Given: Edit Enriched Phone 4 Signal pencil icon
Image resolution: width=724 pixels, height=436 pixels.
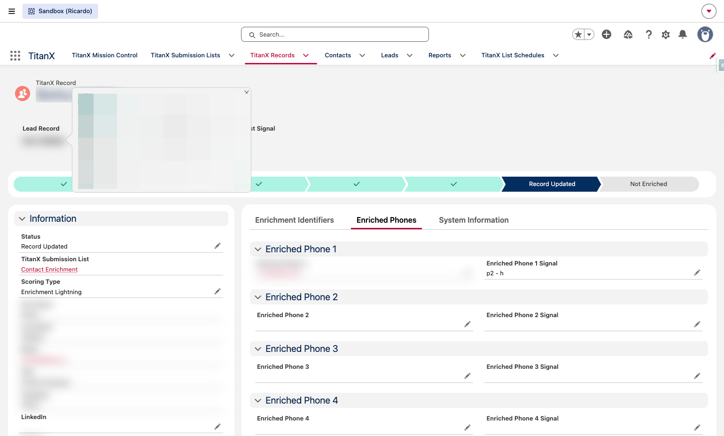Looking at the screenshot, I should 697,428.
